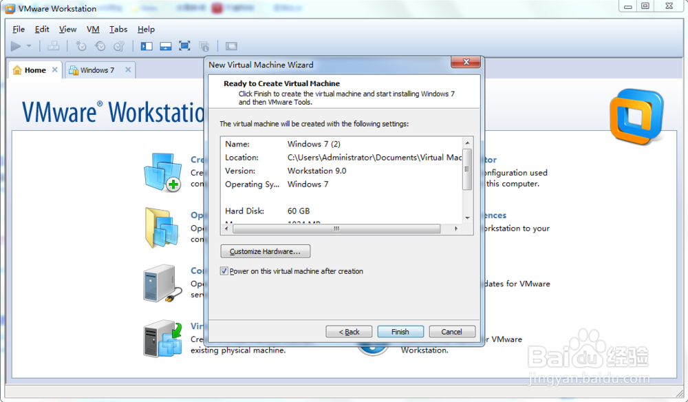Click the Power On virtual machine toolbar icon
Image resolution: width=688 pixels, height=402 pixels.
pyautogui.click(x=17, y=46)
